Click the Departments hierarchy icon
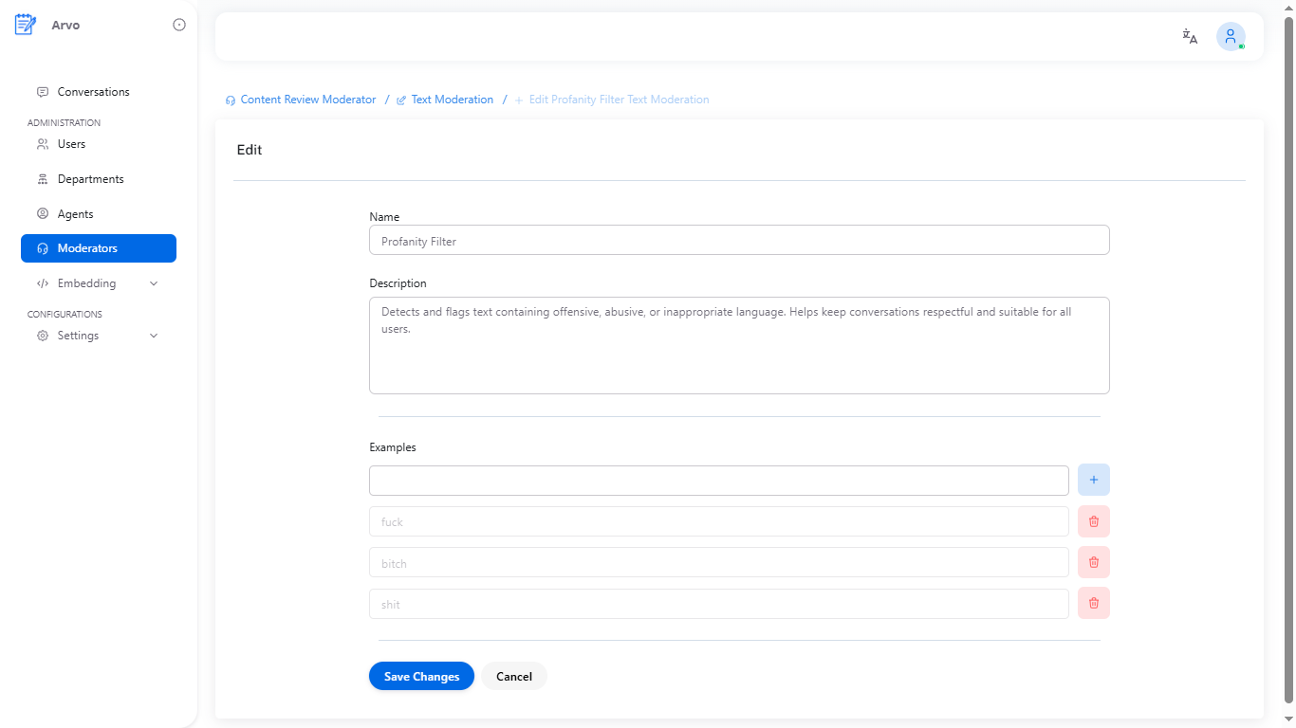The height and width of the screenshot is (728, 1296). pos(43,178)
